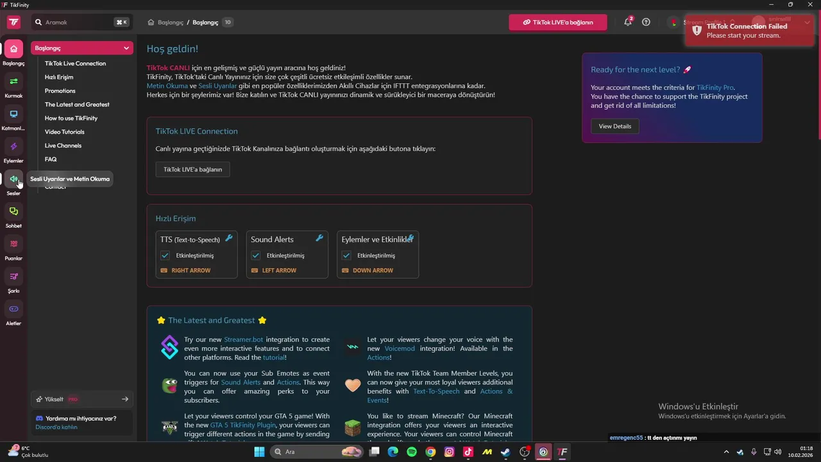Select TikTok Live Connection menu item
Viewport: 821px width, 462px height.
75,64
